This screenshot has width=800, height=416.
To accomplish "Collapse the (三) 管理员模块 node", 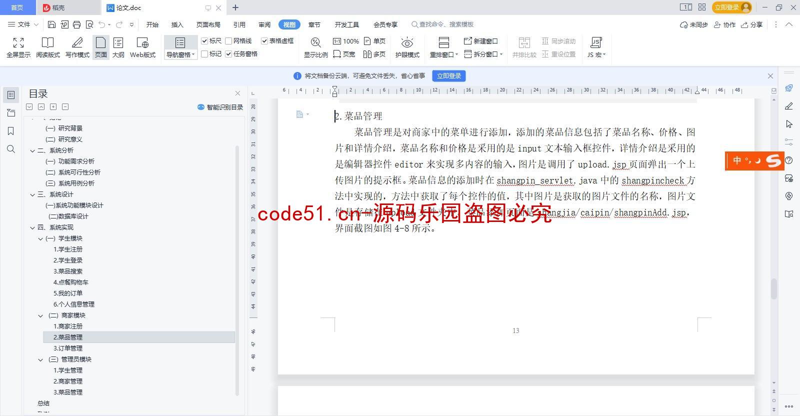I will point(40,359).
